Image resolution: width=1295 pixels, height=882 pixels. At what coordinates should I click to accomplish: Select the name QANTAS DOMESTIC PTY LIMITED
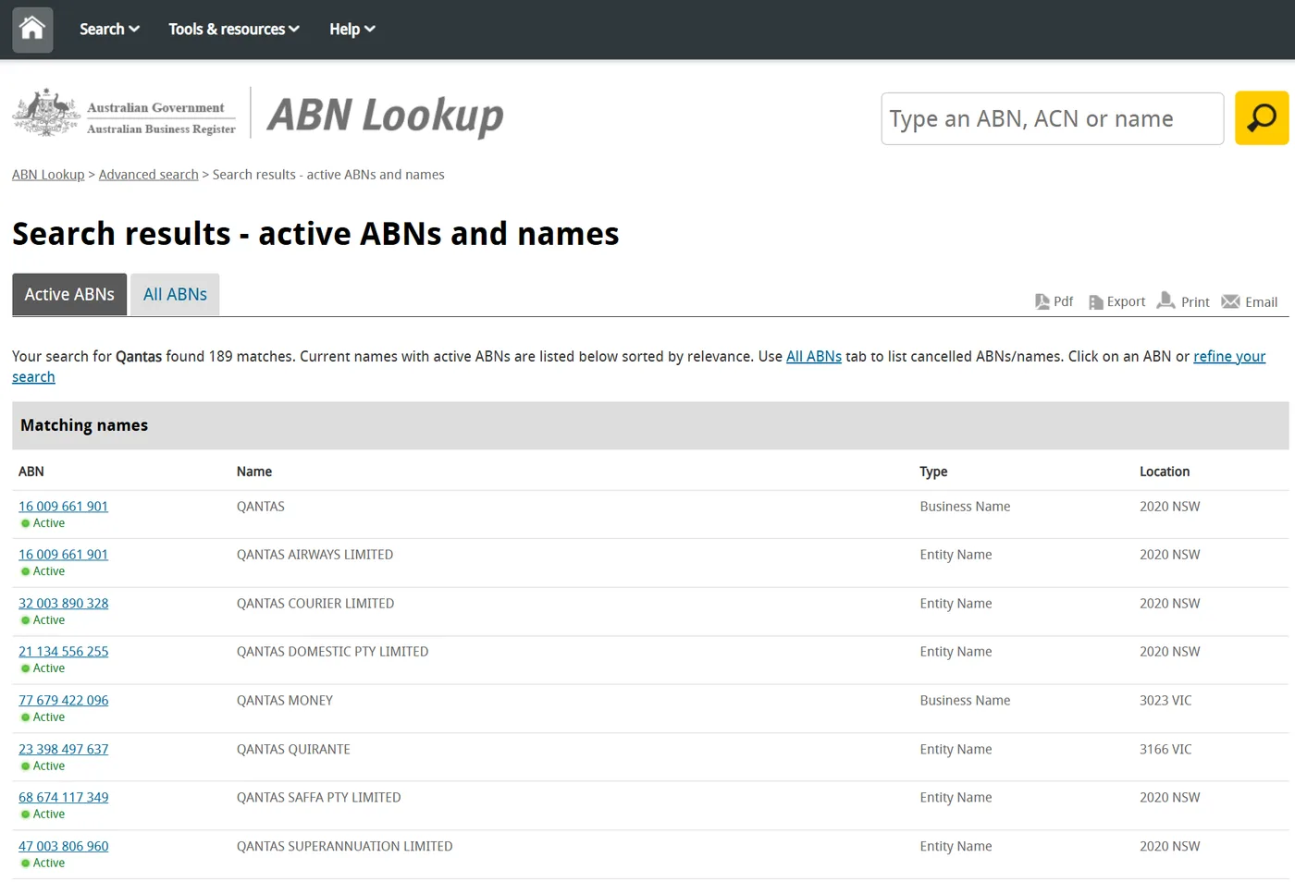click(x=332, y=652)
